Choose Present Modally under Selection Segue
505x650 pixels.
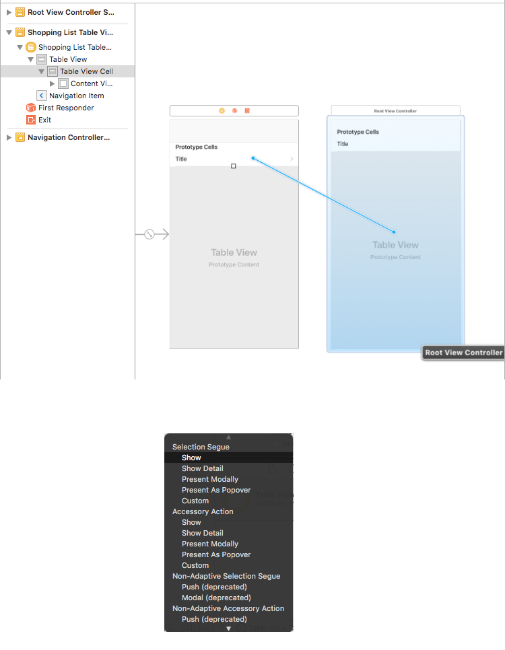click(x=229, y=479)
